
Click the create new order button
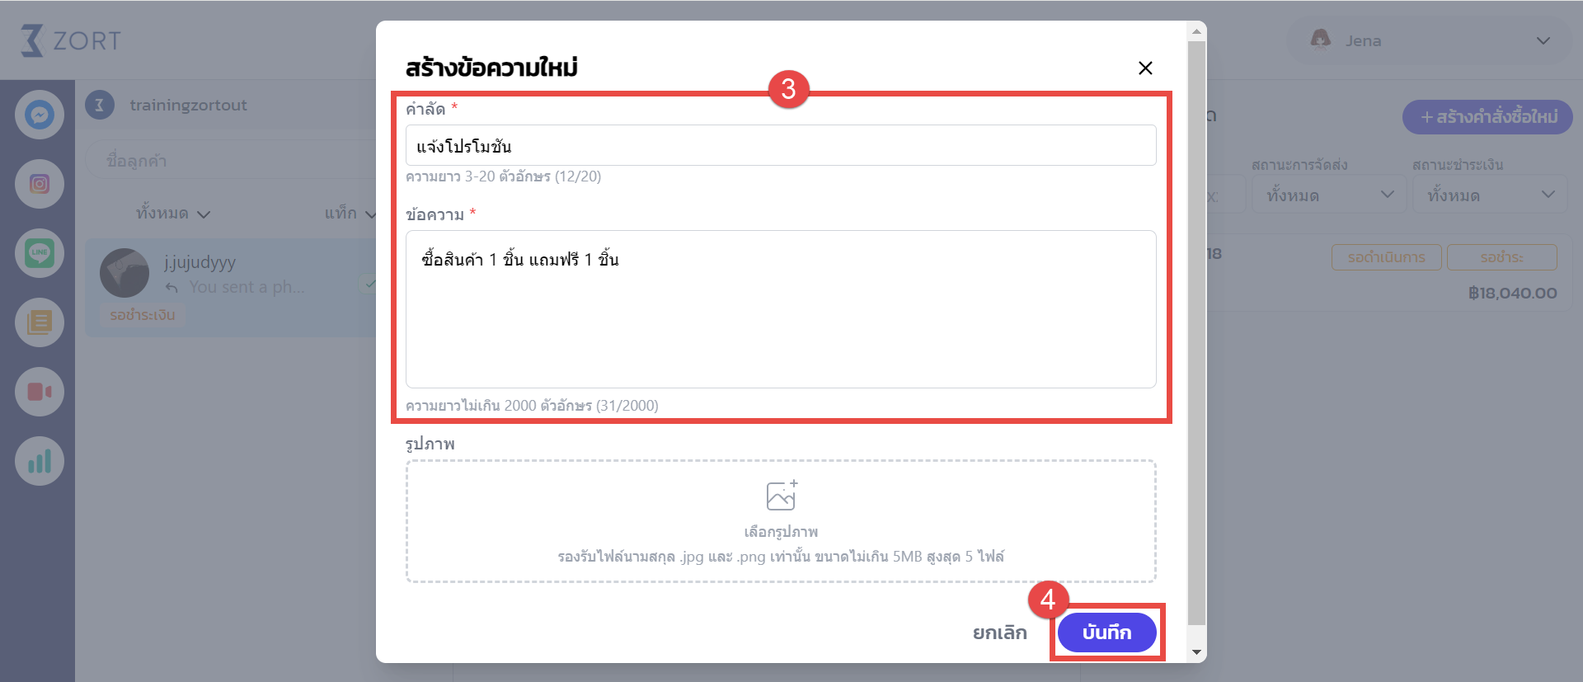coord(1488,117)
